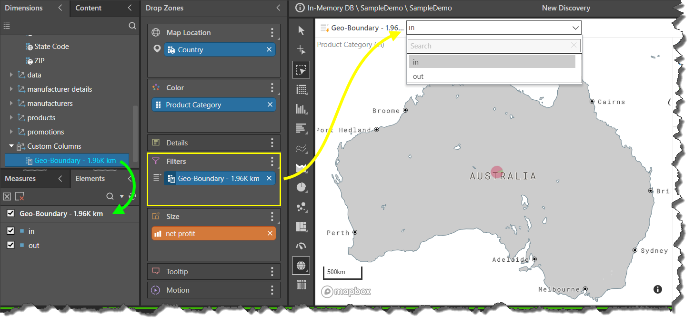Screen dimensions: 694x324
Task: Choose the bar chart visualization icon
Action: point(301,109)
